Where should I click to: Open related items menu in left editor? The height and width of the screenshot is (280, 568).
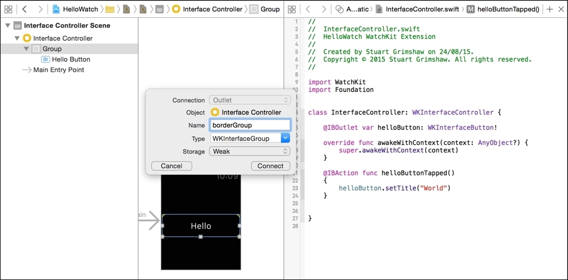(8, 9)
